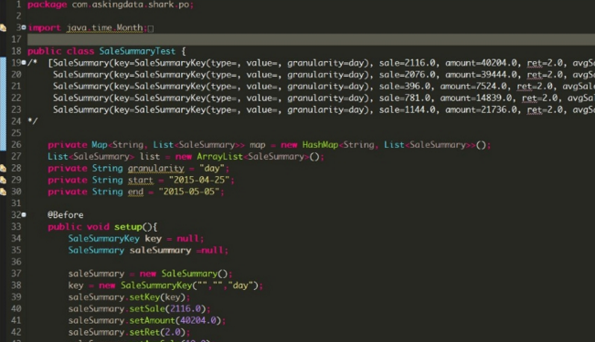
Task: Click the setup method name
Action: (x=128, y=226)
